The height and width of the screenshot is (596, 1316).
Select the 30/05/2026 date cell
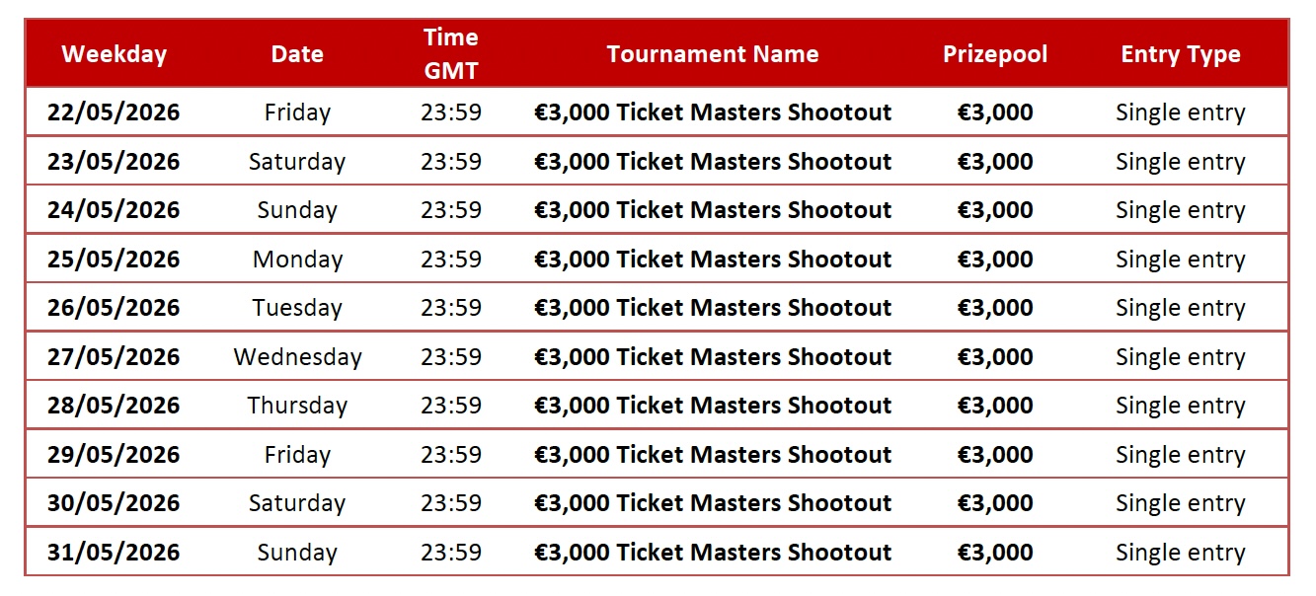(x=114, y=503)
